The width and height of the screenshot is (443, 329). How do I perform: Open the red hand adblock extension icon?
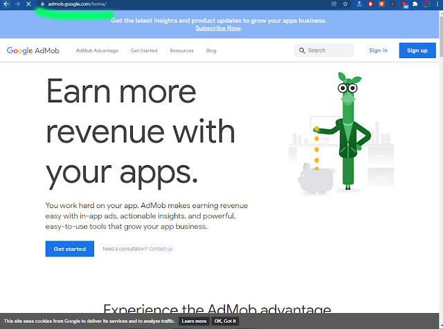pyautogui.click(x=370, y=4)
